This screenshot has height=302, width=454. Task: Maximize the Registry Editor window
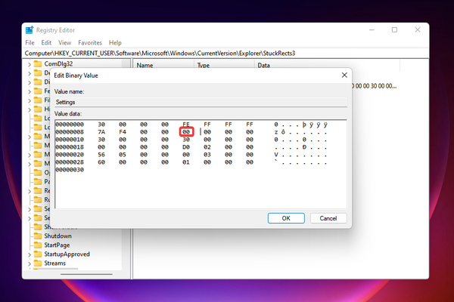point(394,29)
